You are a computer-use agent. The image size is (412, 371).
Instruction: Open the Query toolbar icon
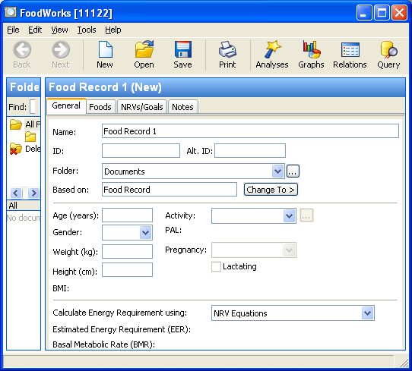pyautogui.click(x=388, y=49)
